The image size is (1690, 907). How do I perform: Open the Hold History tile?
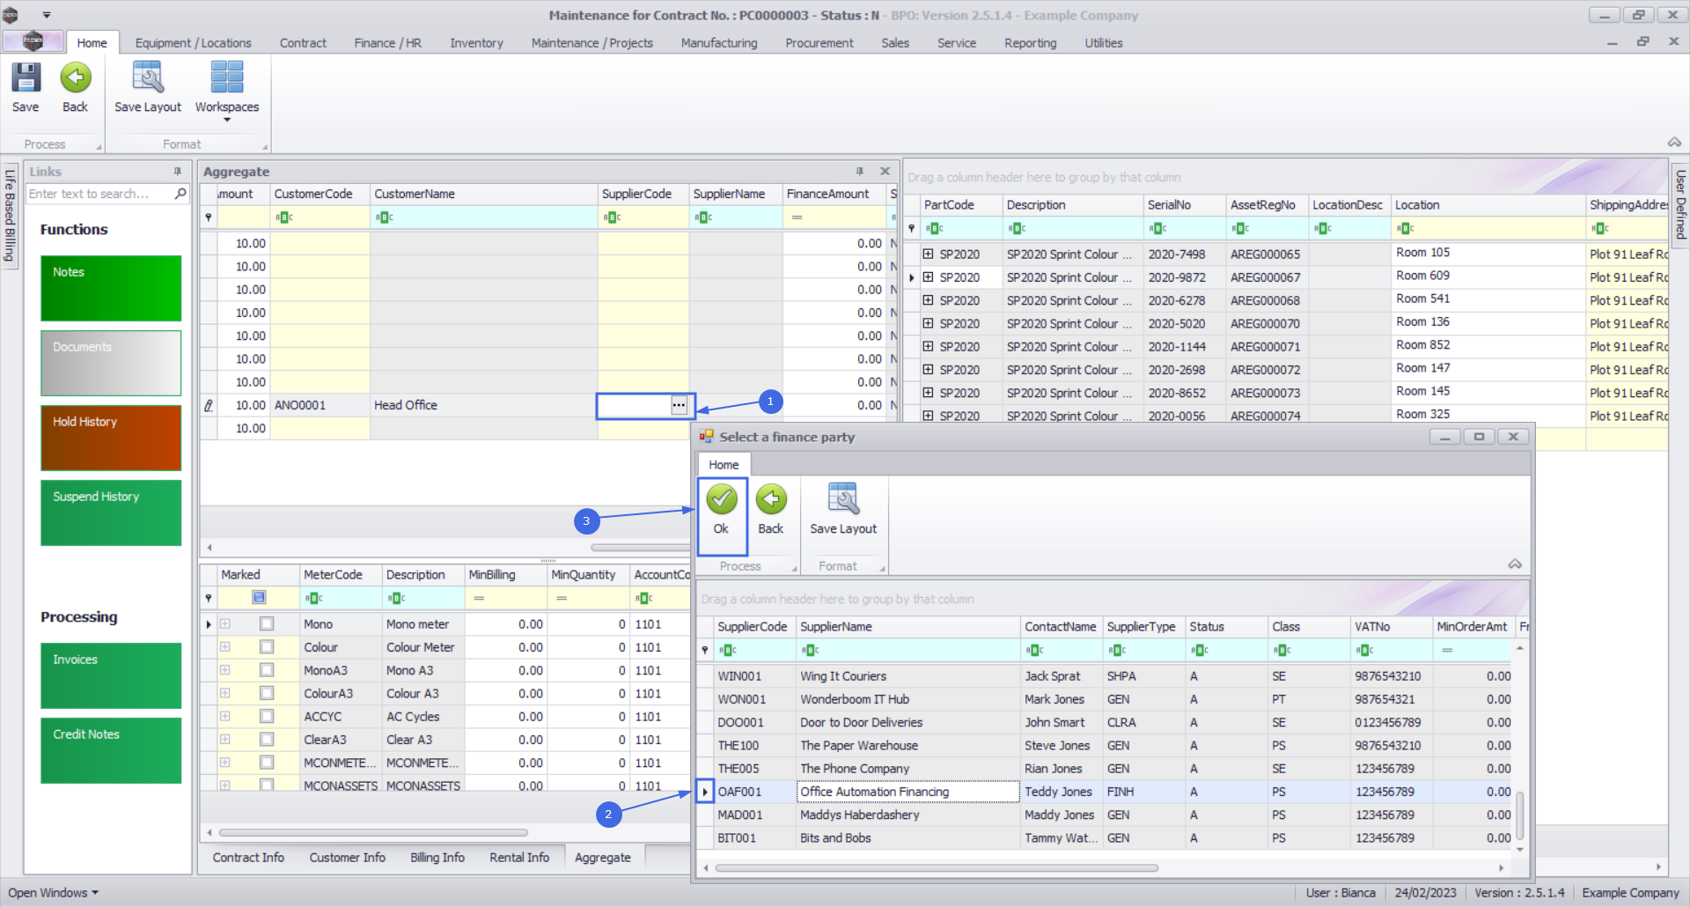tap(111, 438)
